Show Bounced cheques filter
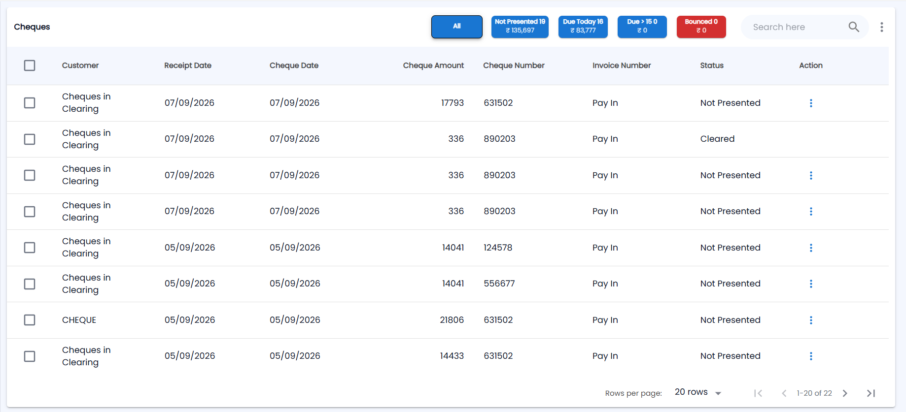Viewport: 906px width, 412px height. click(701, 27)
